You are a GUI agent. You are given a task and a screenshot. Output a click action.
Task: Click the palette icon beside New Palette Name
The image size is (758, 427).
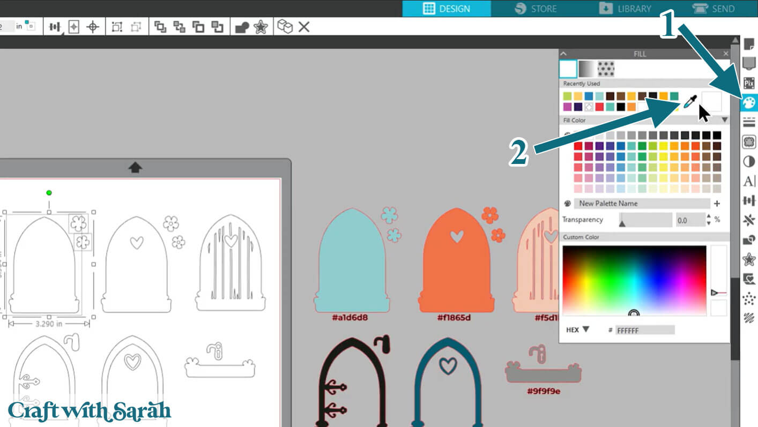pos(567,204)
